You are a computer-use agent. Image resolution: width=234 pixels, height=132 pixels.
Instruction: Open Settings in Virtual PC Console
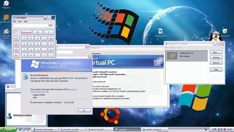coord(216,58)
